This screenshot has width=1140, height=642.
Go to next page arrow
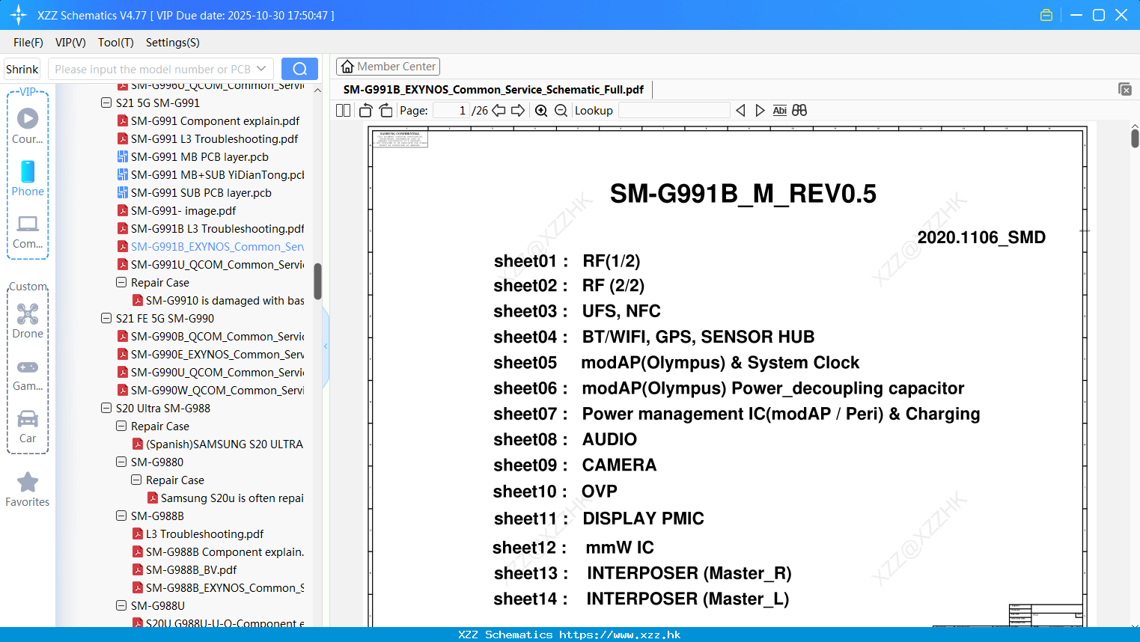coord(518,110)
